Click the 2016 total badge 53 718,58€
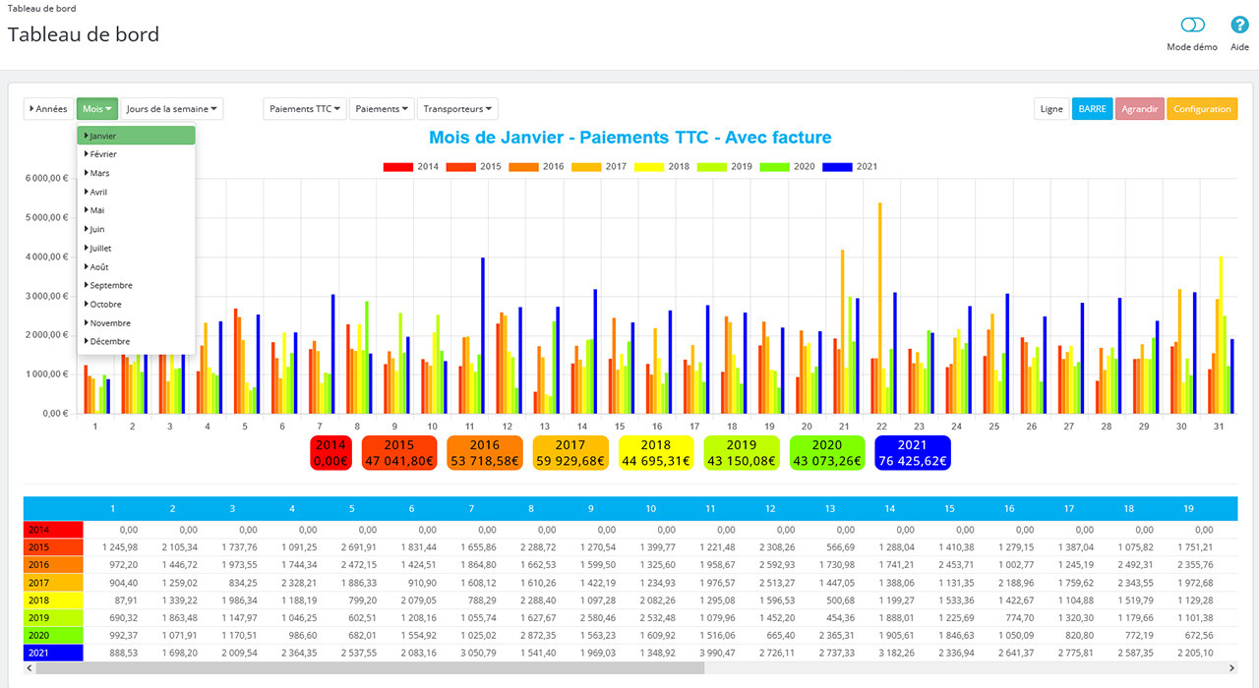This screenshot has height=688, width=1259. (x=485, y=453)
